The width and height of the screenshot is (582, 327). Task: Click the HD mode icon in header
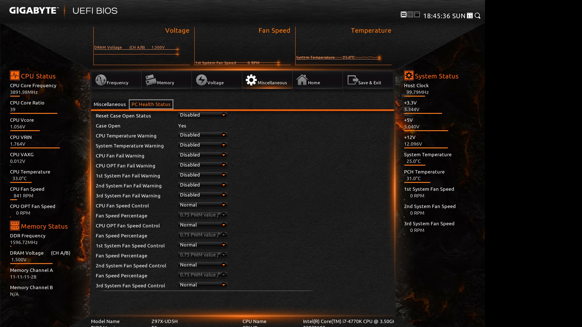point(403,15)
